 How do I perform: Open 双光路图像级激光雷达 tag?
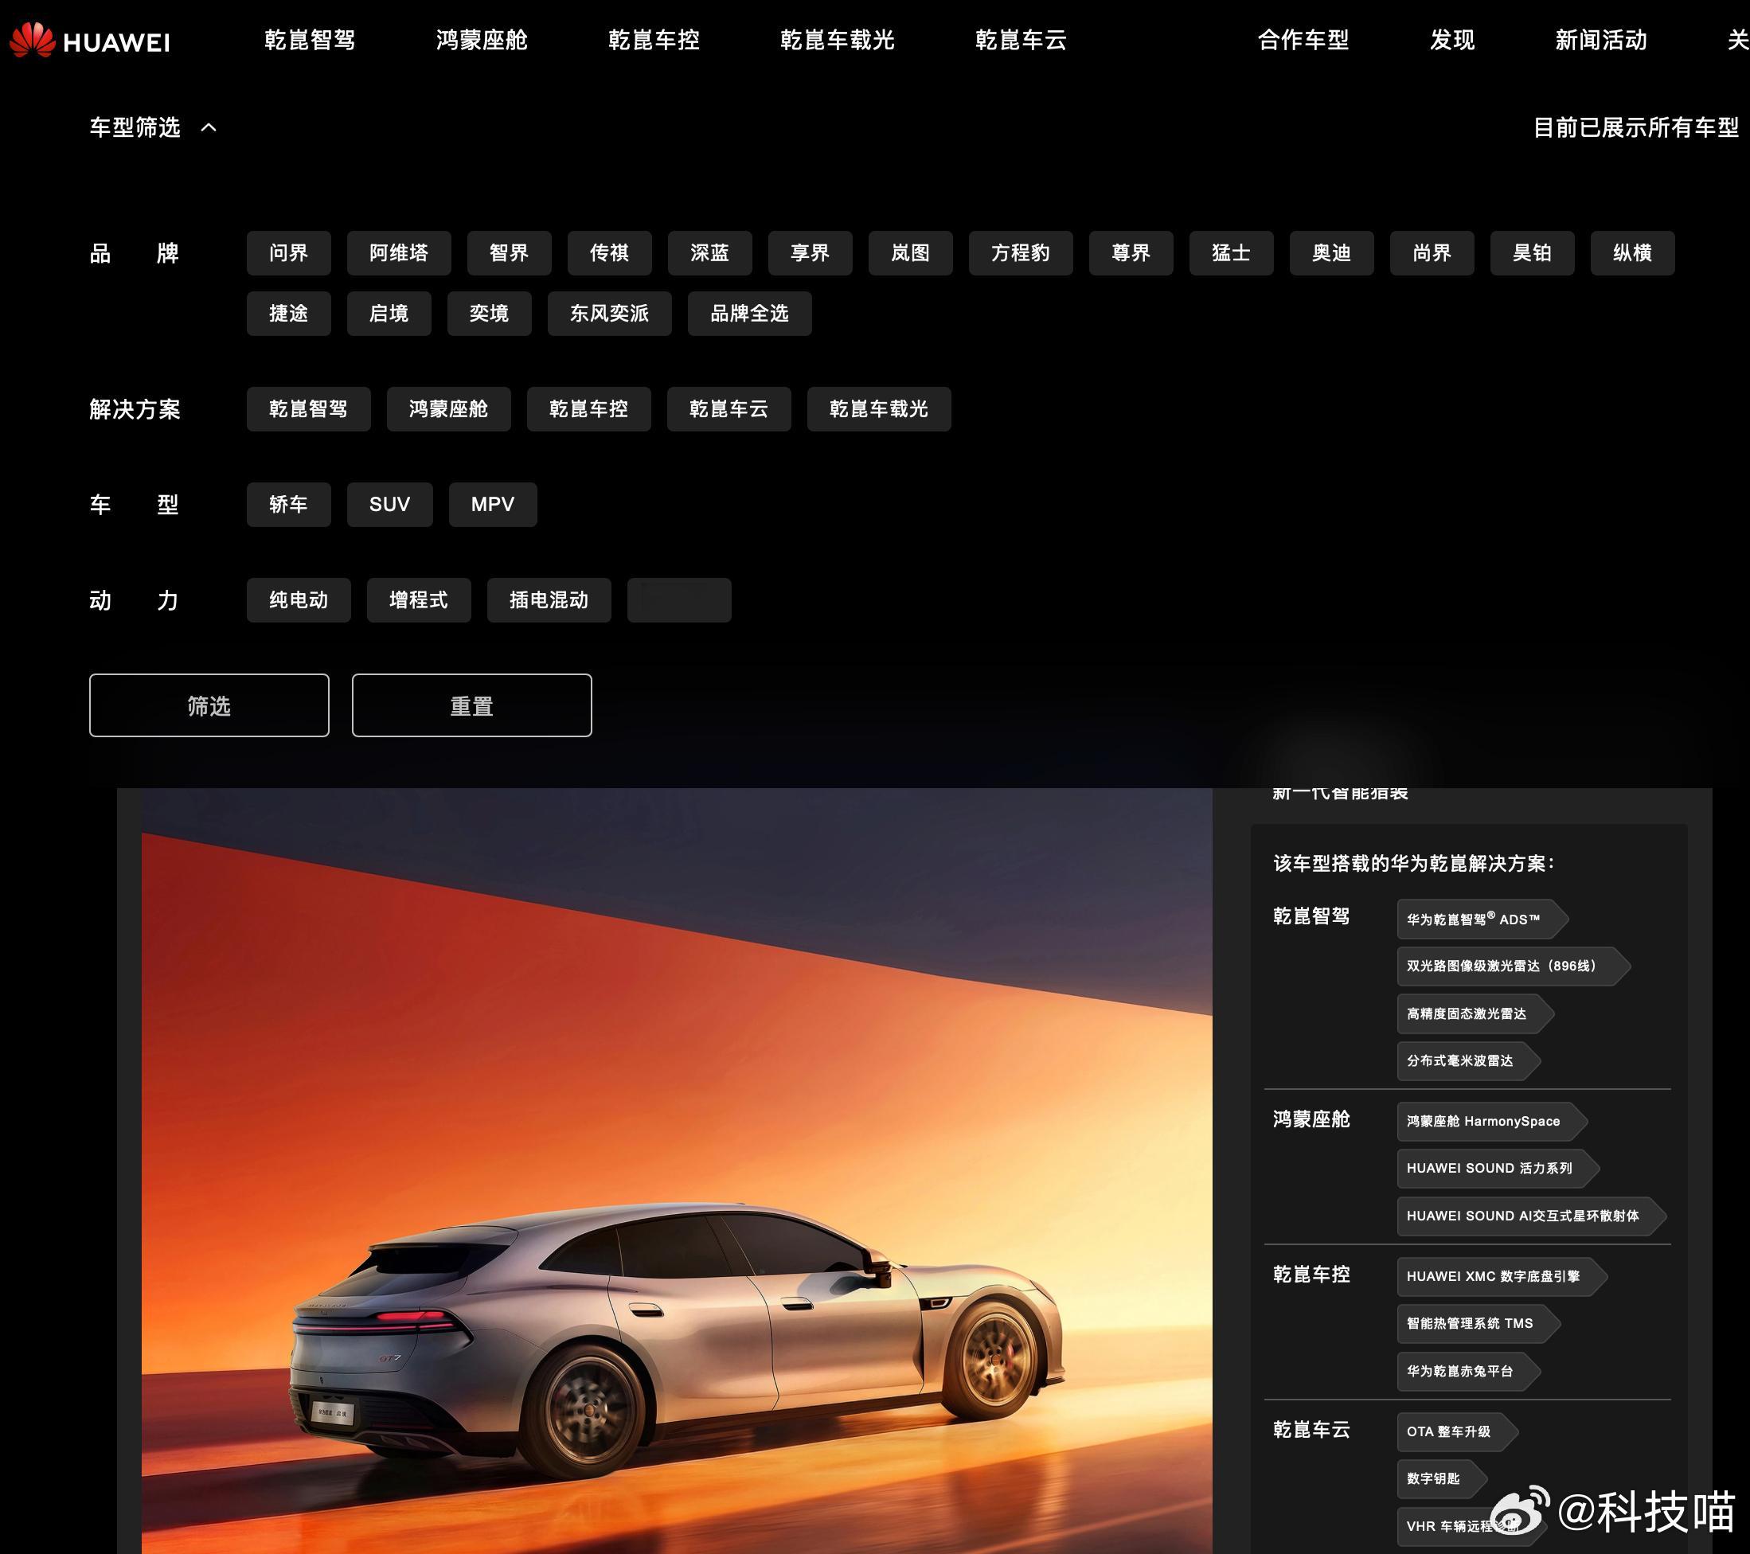(1513, 966)
